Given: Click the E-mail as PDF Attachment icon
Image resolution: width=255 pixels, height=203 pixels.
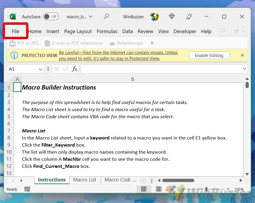Looking at the screenshot, I should [x=47, y=43].
